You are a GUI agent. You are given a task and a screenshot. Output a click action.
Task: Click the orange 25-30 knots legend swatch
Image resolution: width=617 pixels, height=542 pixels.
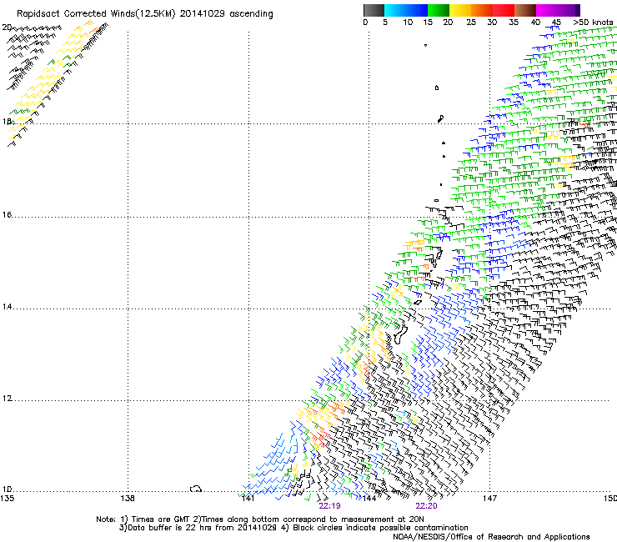point(482,10)
